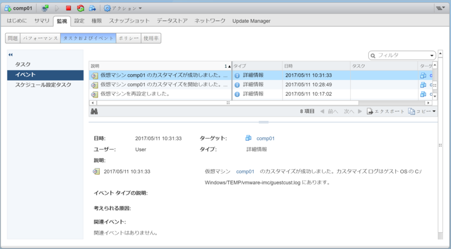451x249 pixels.
Task: Select the ポリシー sub-tab button
Action: (129, 38)
